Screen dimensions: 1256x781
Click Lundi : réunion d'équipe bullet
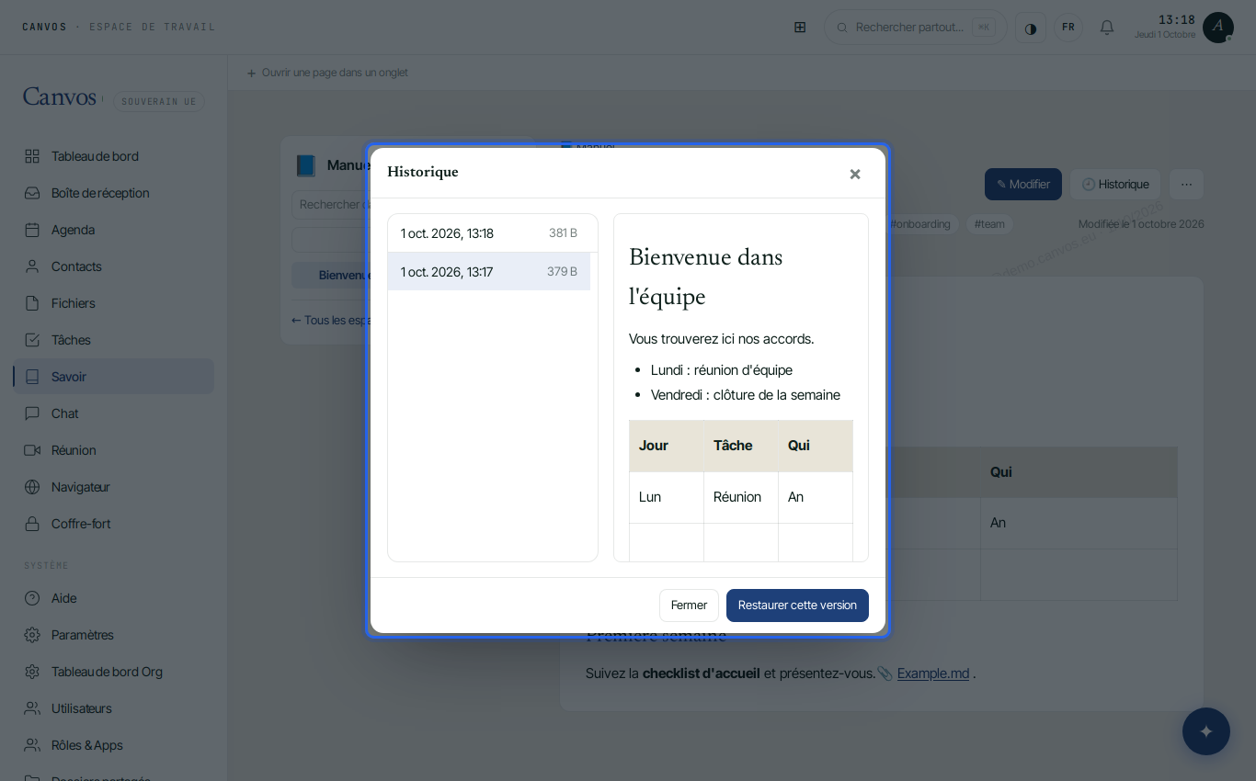(722, 370)
